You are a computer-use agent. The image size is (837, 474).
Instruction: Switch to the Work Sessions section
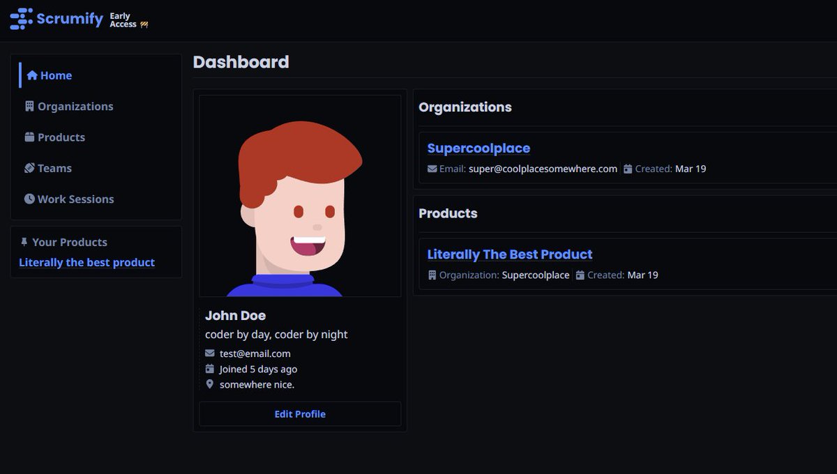[75, 199]
